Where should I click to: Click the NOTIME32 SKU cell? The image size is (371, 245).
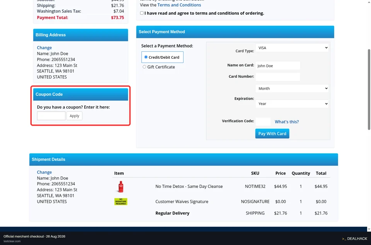coord(255,186)
